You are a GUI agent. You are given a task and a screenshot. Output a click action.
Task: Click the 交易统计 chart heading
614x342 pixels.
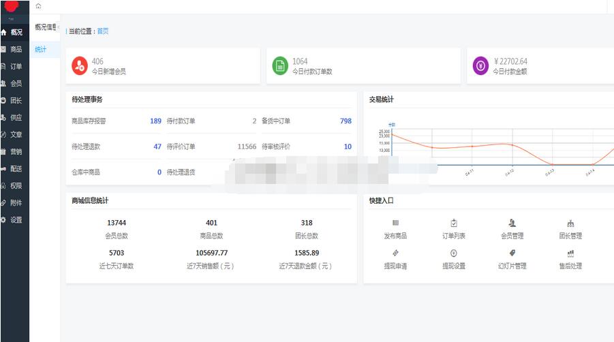382,99
